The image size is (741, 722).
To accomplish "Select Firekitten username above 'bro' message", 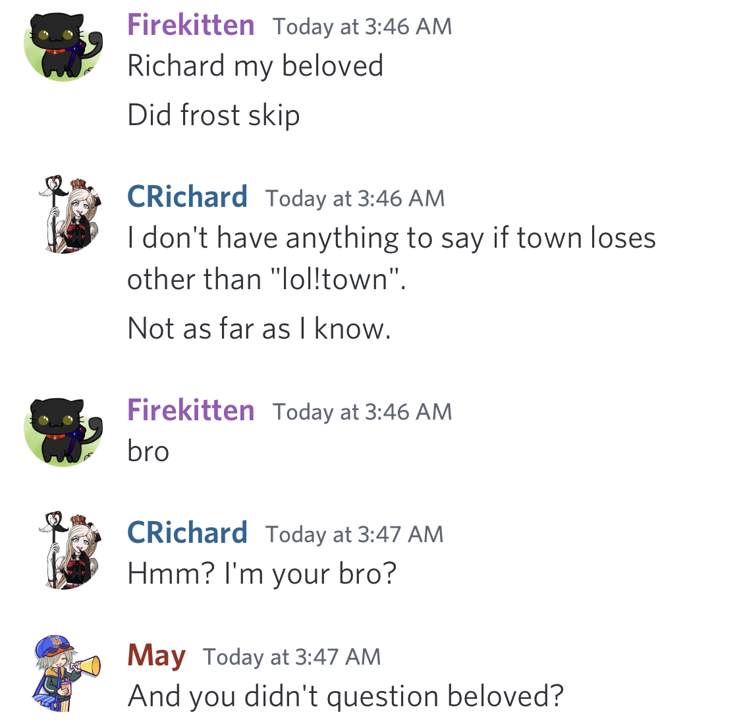I will [191, 410].
